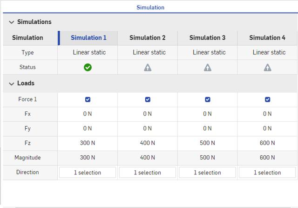Uncheck Force 1 checkbox for Simulation 1
Screen dimensions: 298x208
tap(88, 99)
